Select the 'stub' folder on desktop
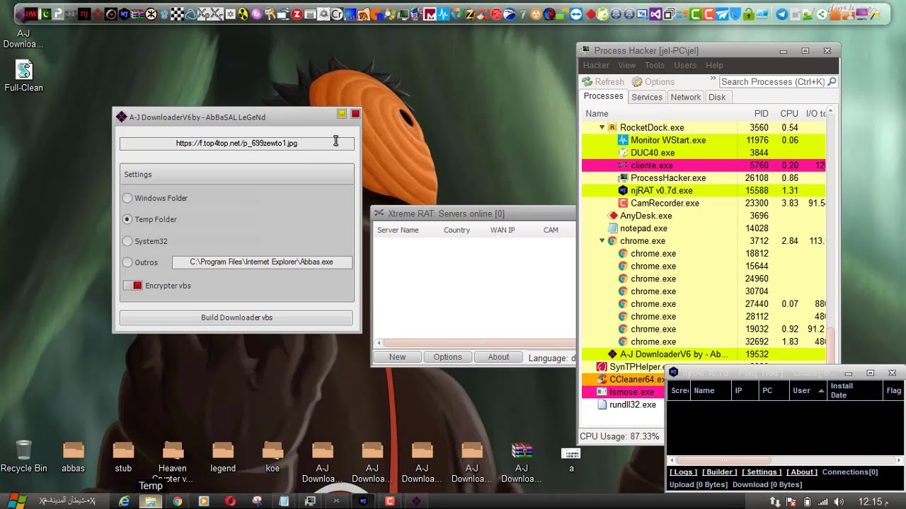The width and height of the screenshot is (906, 509). [123, 457]
